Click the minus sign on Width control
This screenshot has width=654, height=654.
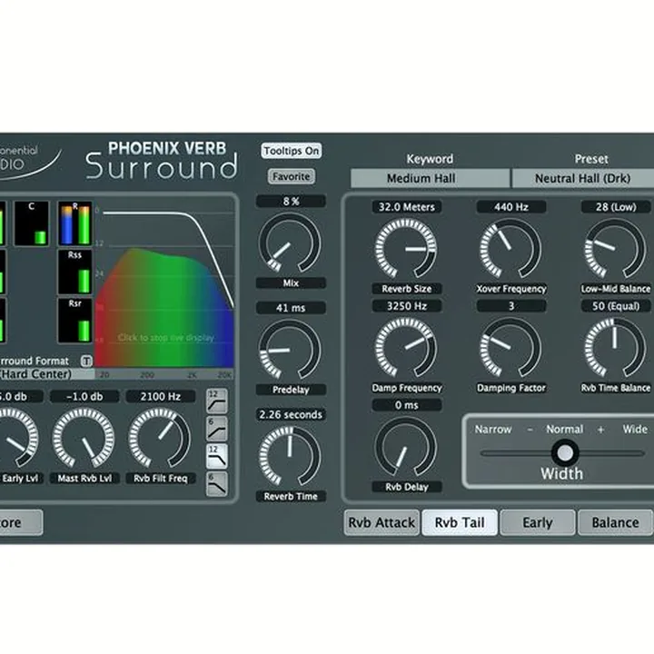click(x=530, y=429)
